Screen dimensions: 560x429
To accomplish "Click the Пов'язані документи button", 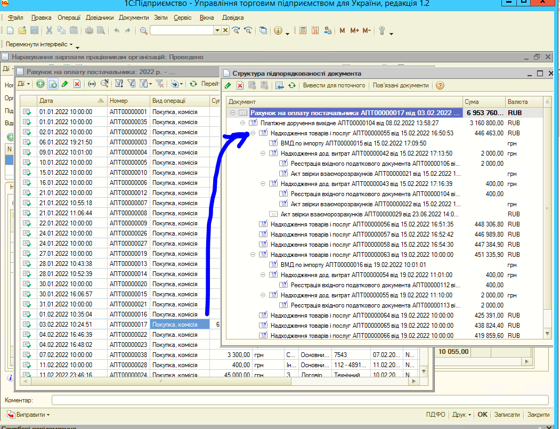I will coord(401,85).
